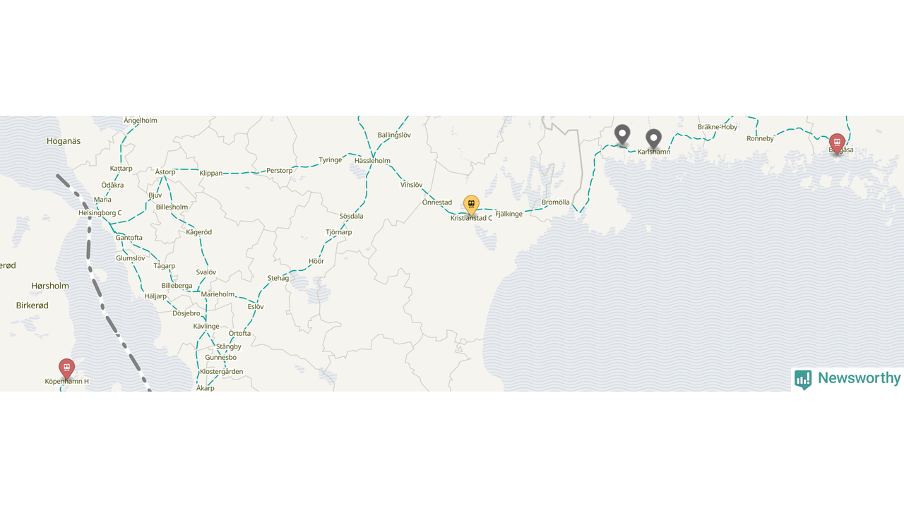
Task: Click the Hørsholm town label
Action: tap(50, 286)
